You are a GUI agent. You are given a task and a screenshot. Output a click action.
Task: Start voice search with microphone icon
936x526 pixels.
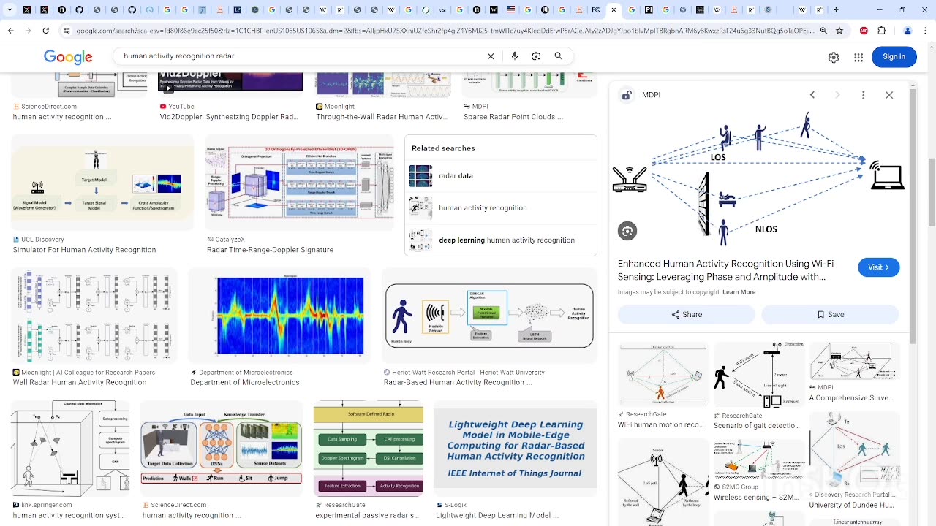(x=515, y=56)
